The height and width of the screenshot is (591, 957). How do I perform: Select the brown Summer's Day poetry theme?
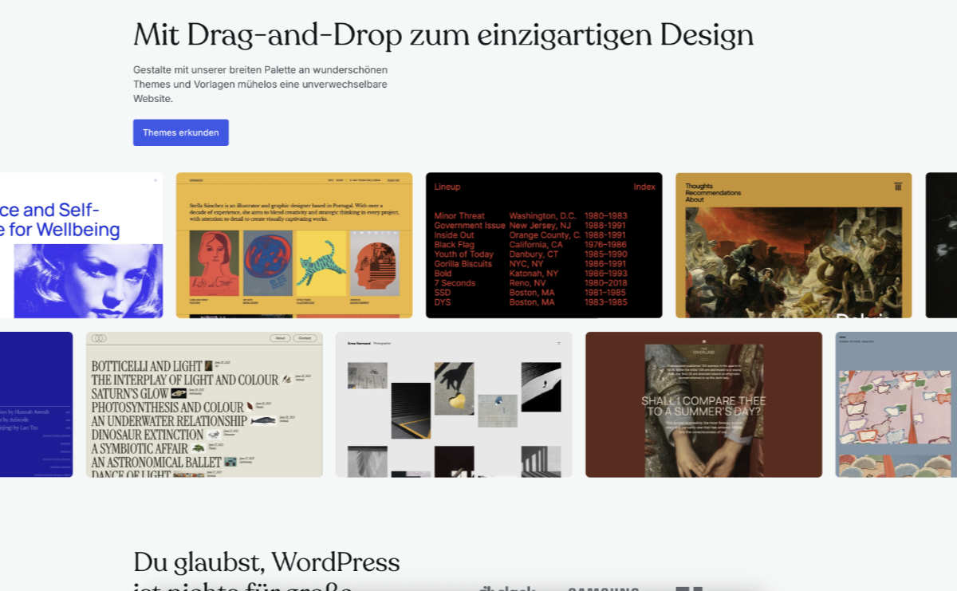coord(703,404)
